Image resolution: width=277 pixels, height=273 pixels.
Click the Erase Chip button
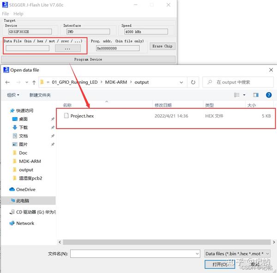(x=163, y=46)
